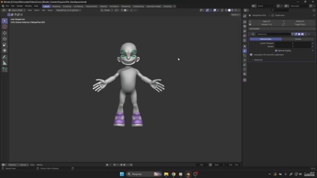Click the Delete All button
The height and width of the screenshot is (178, 317).
coord(299,21)
